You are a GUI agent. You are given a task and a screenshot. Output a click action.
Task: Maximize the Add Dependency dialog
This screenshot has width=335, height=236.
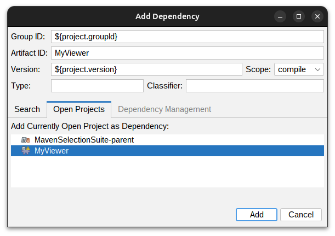(299, 16)
